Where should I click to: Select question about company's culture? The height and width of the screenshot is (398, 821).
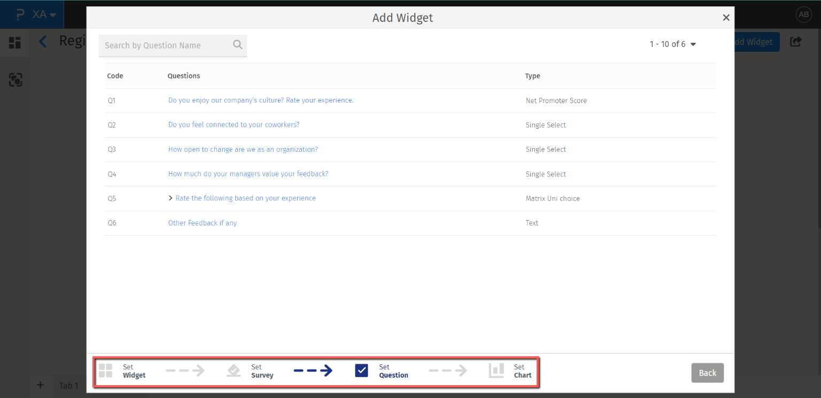click(260, 100)
